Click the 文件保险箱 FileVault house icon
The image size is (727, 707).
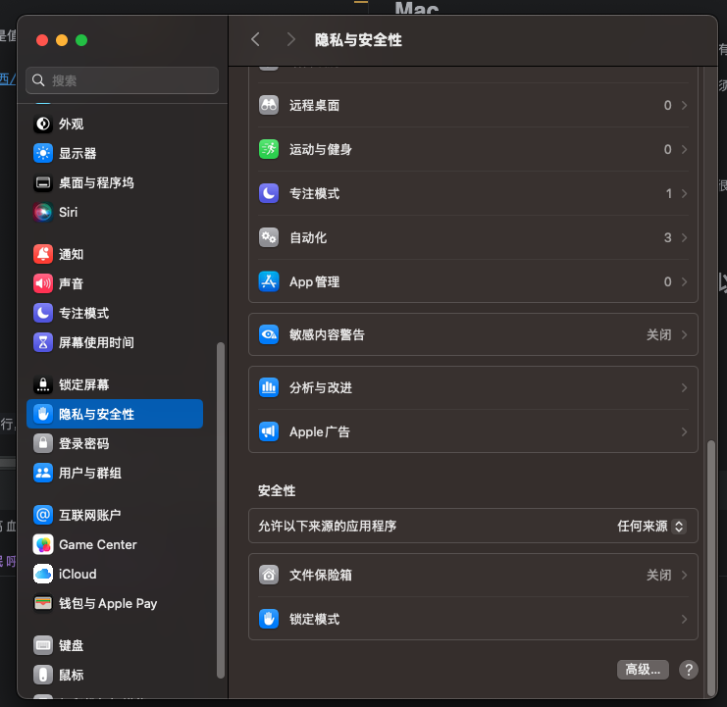point(269,575)
